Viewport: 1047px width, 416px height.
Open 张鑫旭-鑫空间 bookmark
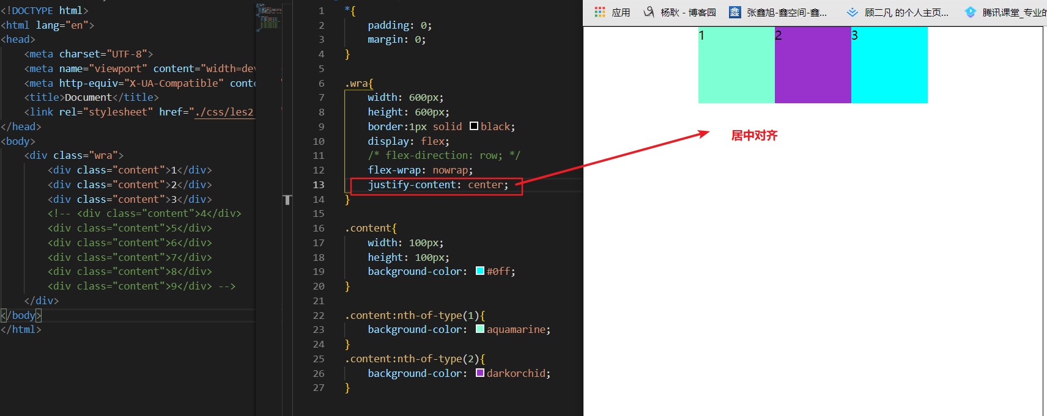tap(786, 12)
